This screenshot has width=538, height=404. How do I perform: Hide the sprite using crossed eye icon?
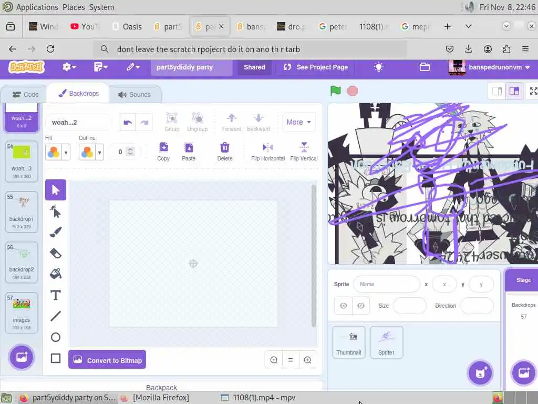tap(361, 306)
